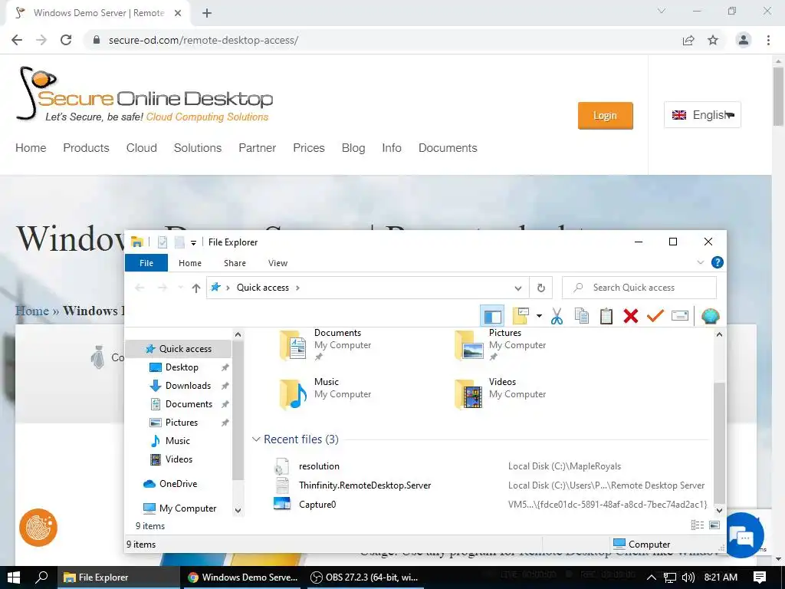Screen dimensions: 785x589
Task: Select My Computer in navigation pane
Action: click(187, 508)
